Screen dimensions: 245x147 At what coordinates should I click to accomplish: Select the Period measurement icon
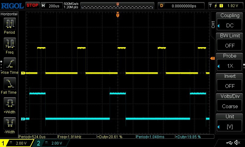coord(10,24)
